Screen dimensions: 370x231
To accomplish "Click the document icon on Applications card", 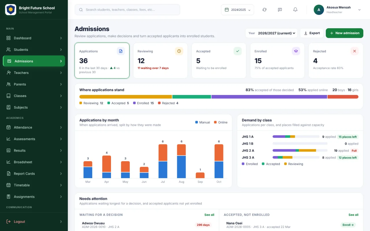I will (x=121, y=51).
